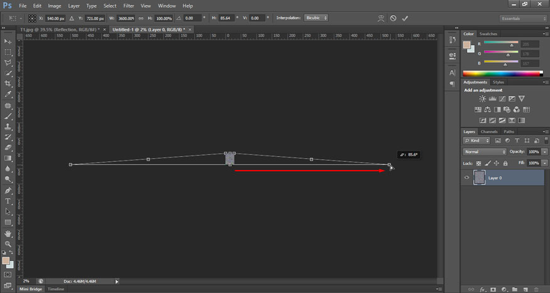Screen dimensions: 550x293
Task: Switch to warp mode icon
Action: click(x=381, y=18)
